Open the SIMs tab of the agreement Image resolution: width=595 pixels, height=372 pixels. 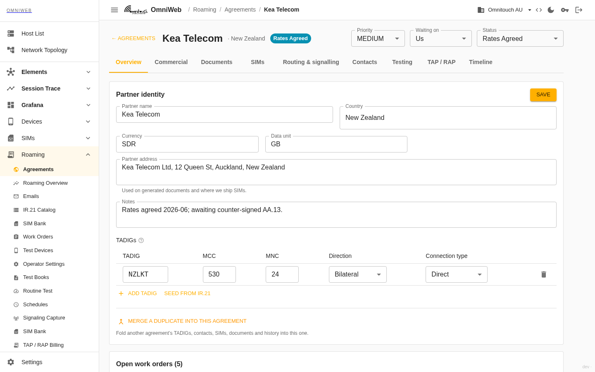pyautogui.click(x=257, y=62)
